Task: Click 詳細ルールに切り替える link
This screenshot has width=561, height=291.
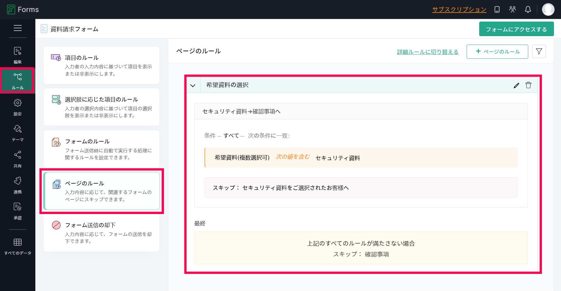Action: (428, 52)
